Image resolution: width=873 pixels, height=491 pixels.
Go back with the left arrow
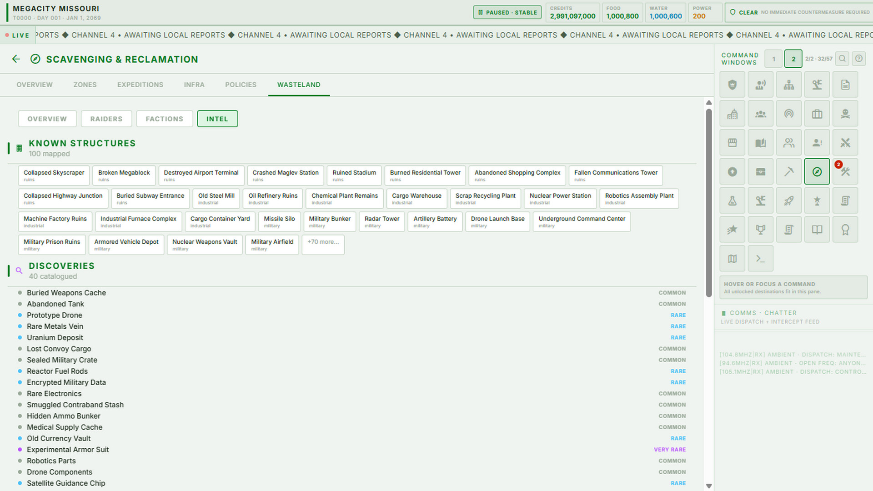[16, 59]
